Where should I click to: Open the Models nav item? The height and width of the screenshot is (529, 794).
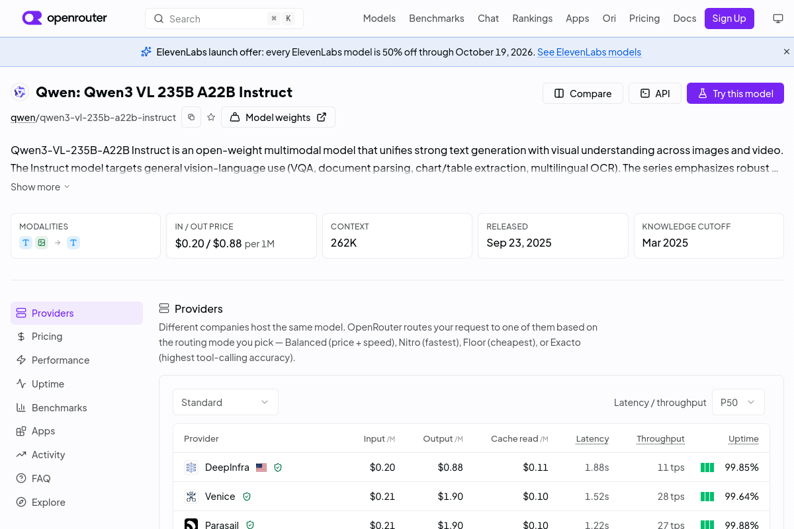[x=379, y=19]
